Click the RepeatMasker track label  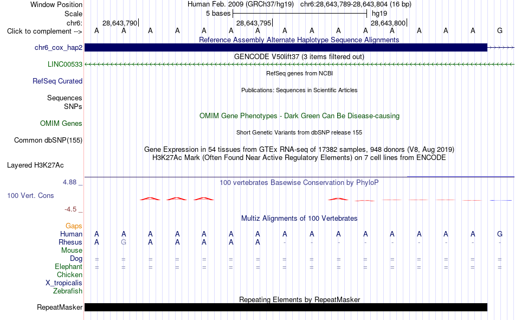point(60,307)
